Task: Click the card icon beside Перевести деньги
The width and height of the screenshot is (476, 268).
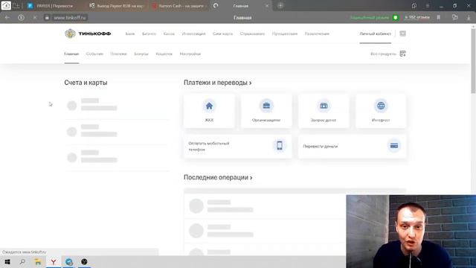Action: [x=394, y=146]
